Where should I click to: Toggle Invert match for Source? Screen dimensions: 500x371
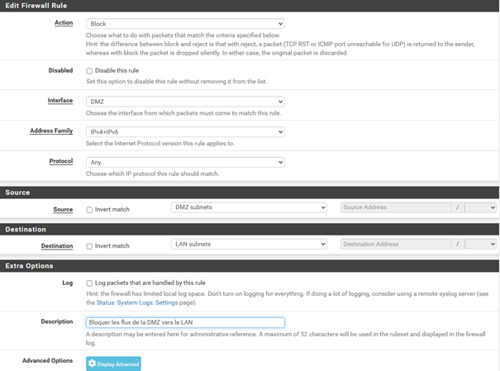(x=89, y=210)
